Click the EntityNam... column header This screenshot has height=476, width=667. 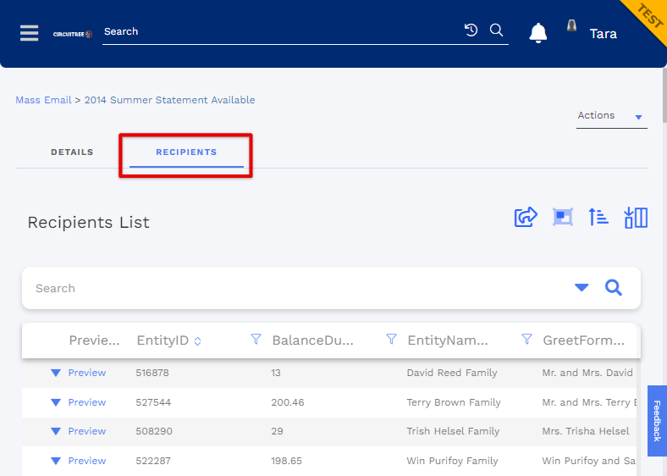point(448,340)
